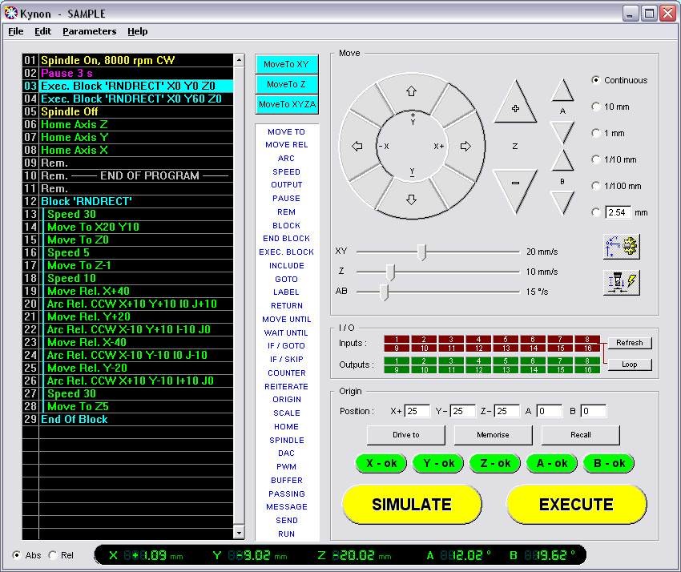Click the tool probe lightning icon

[621, 283]
